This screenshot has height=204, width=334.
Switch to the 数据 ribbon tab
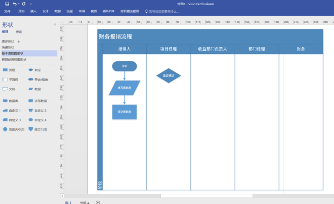click(57, 11)
